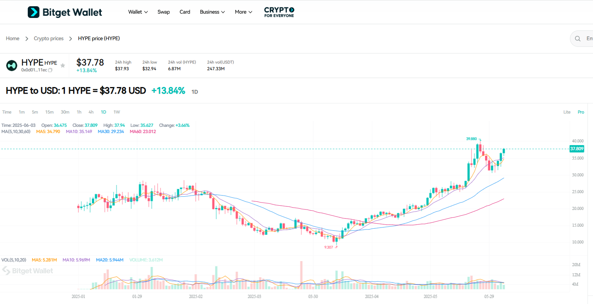Click the 24h low $32.94 value
The image size is (593, 304).
click(x=150, y=69)
